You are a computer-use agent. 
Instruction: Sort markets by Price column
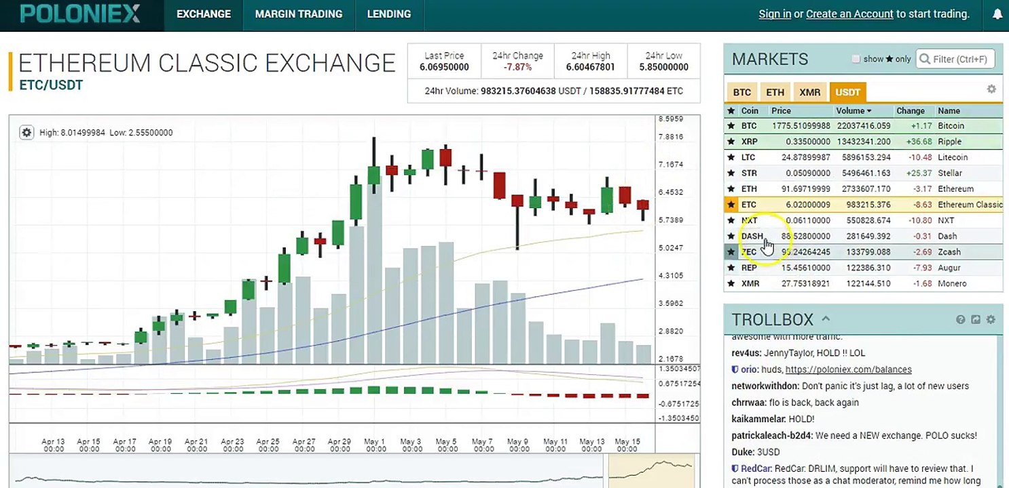pos(782,110)
